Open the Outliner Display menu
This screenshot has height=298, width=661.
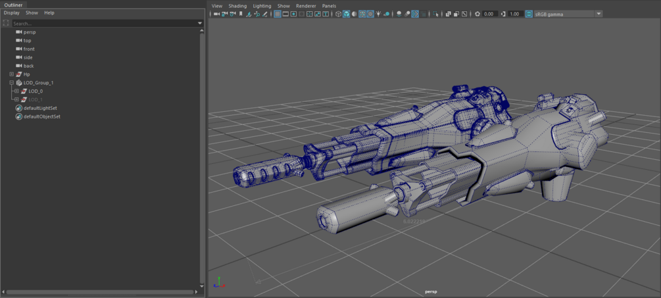[x=12, y=12]
